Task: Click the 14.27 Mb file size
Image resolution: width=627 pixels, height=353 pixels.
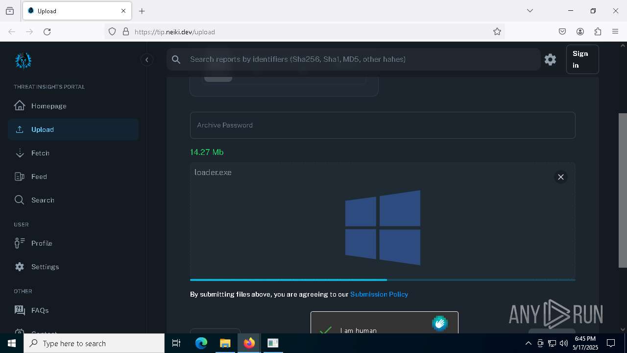Action: tap(207, 152)
